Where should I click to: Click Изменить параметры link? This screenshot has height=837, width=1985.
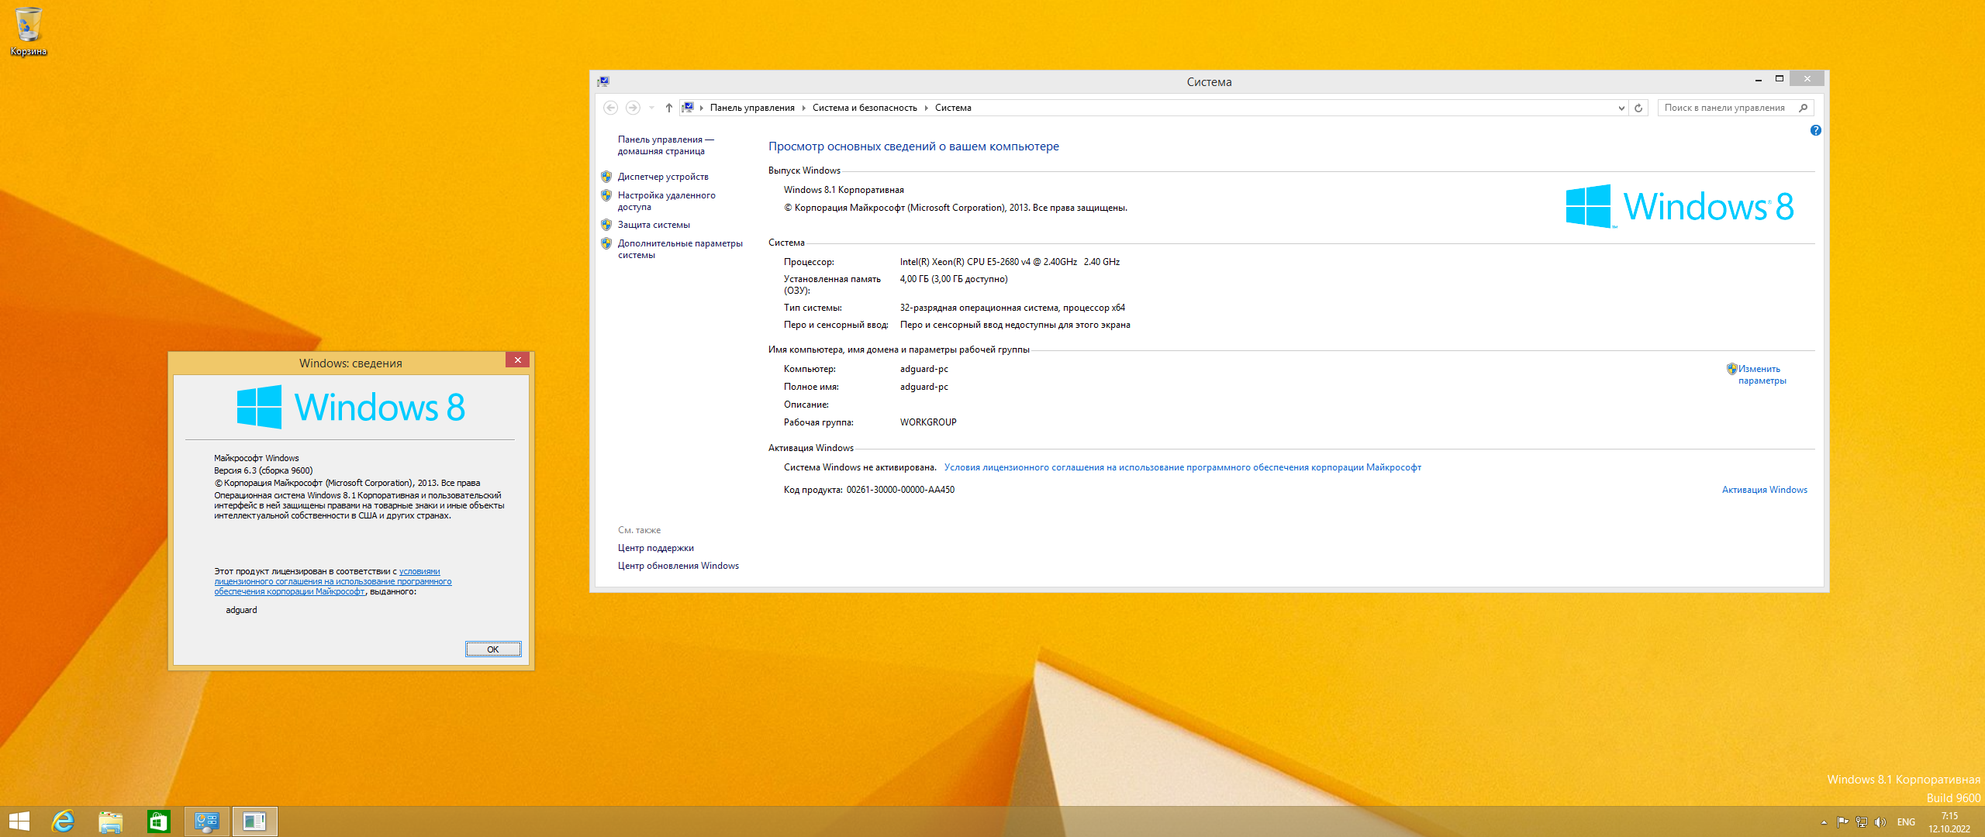(x=1762, y=374)
